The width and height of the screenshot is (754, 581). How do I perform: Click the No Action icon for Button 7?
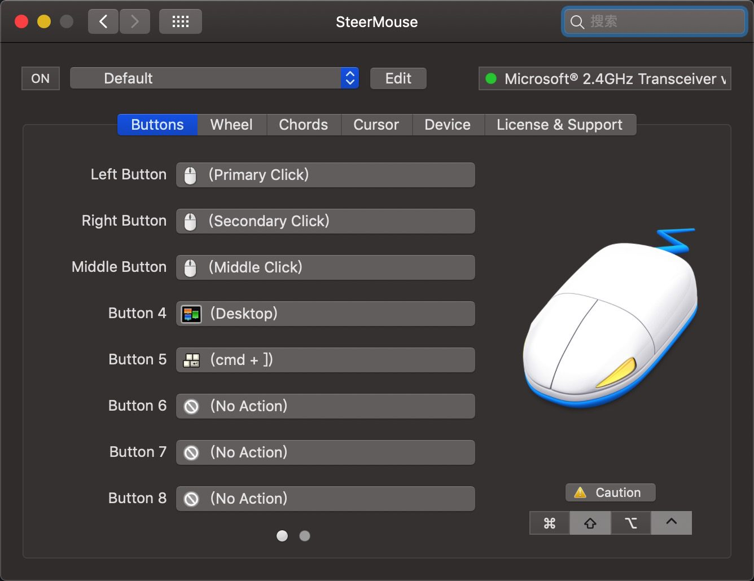pyautogui.click(x=192, y=453)
